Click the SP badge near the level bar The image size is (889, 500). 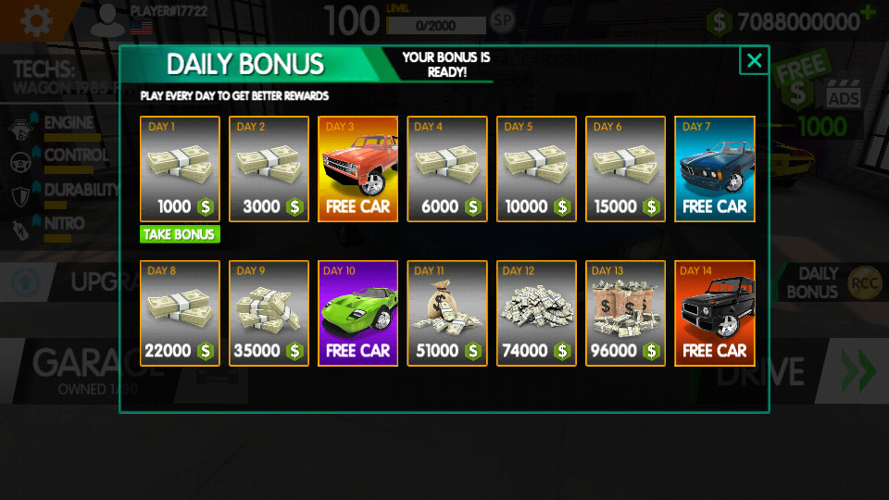tap(502, 21)
